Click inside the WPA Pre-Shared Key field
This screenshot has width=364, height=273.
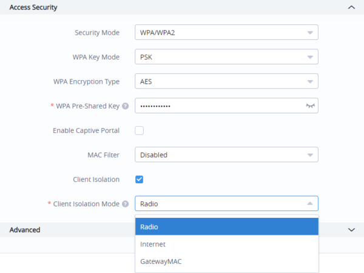coord(218,106)
